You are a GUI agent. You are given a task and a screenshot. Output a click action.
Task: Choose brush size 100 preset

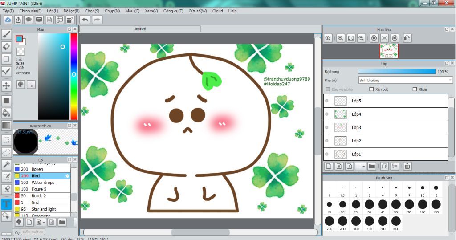click(423, 204)
